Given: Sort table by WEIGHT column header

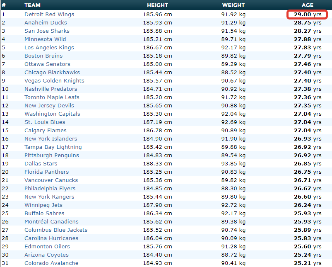Looking at the screenshot, I should point(233,5).
